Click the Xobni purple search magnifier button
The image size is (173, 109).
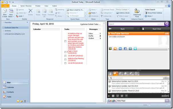167,24
